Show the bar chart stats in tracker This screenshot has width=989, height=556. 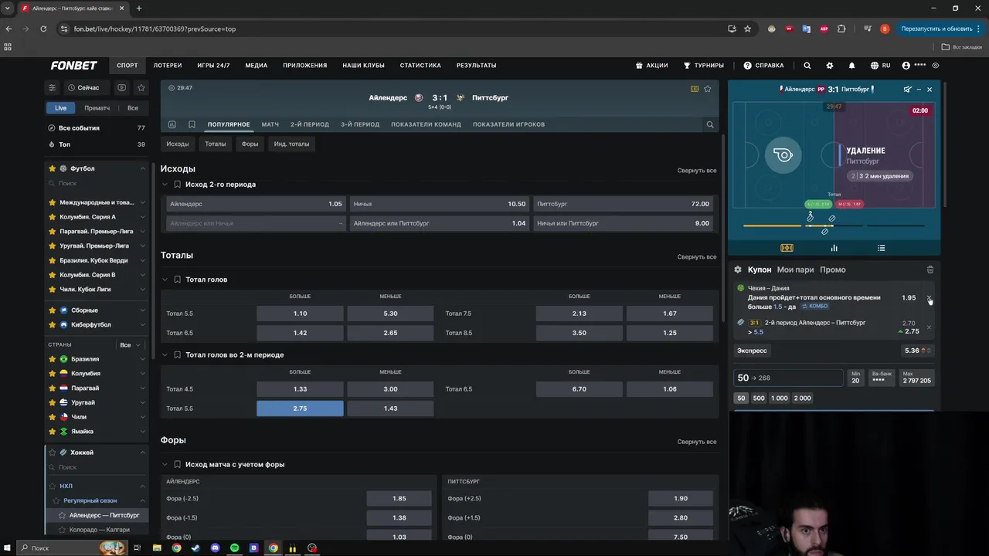pos(834,248)
